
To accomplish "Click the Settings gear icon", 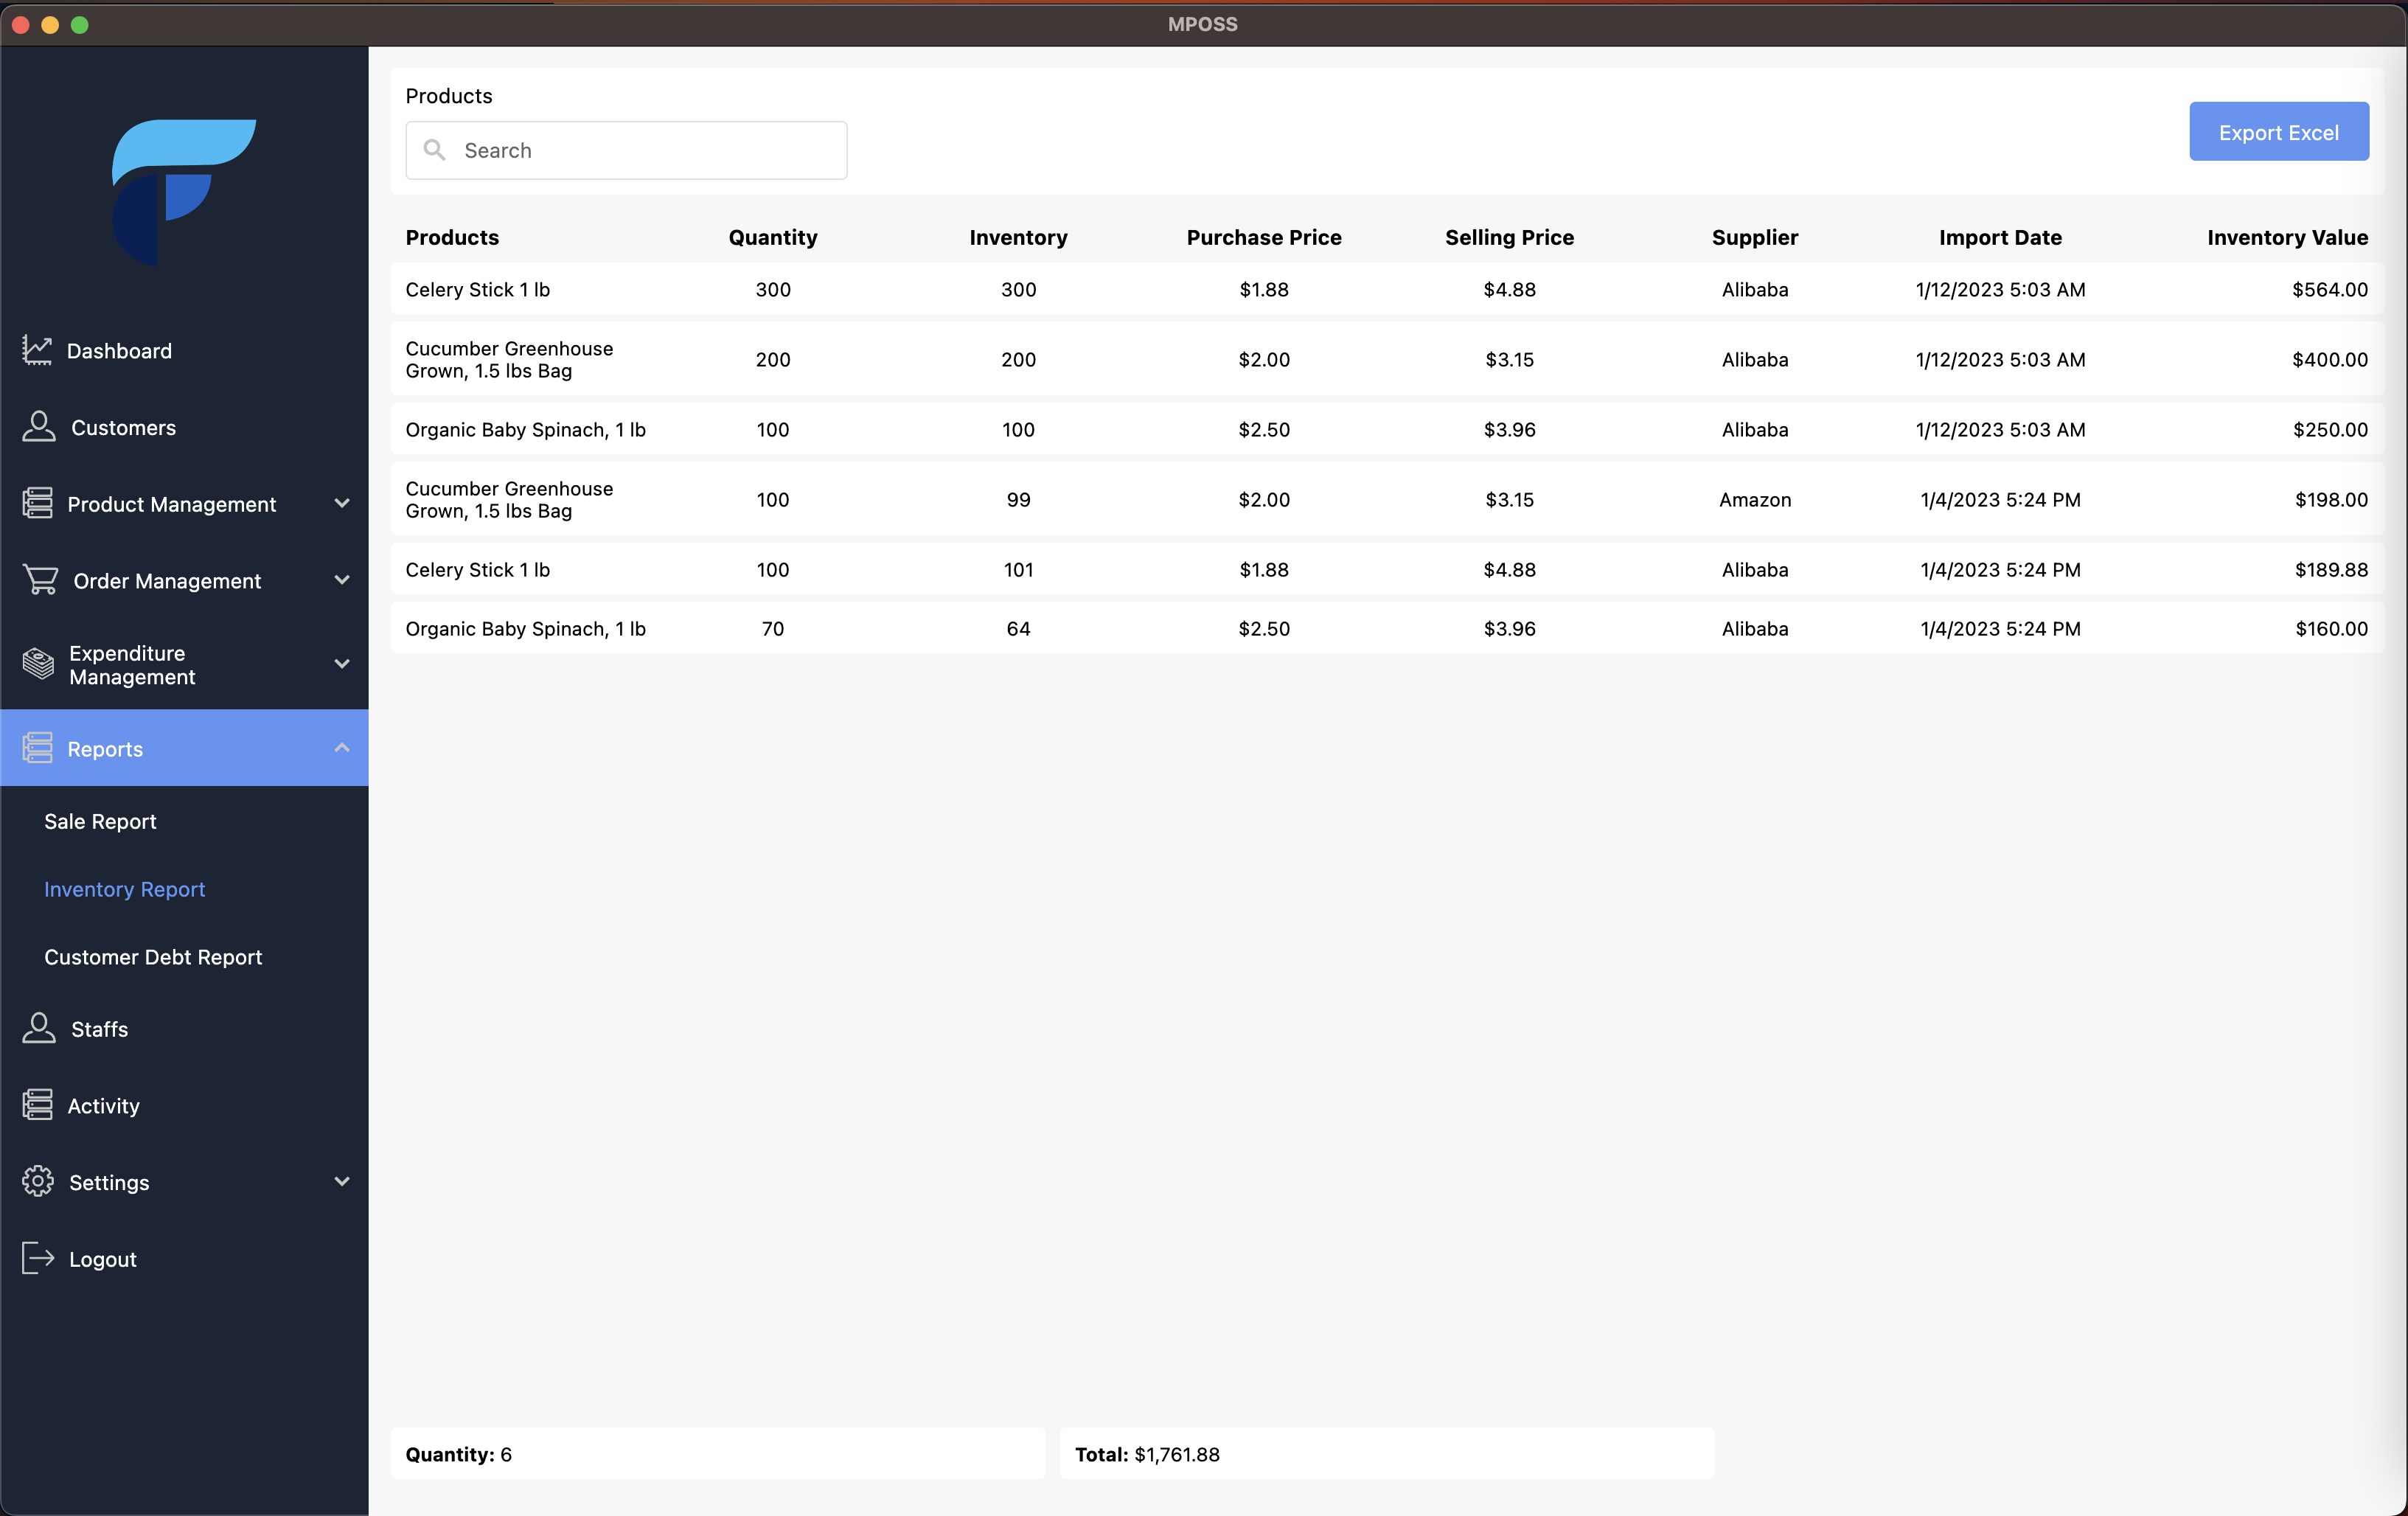I will 38,1181.
